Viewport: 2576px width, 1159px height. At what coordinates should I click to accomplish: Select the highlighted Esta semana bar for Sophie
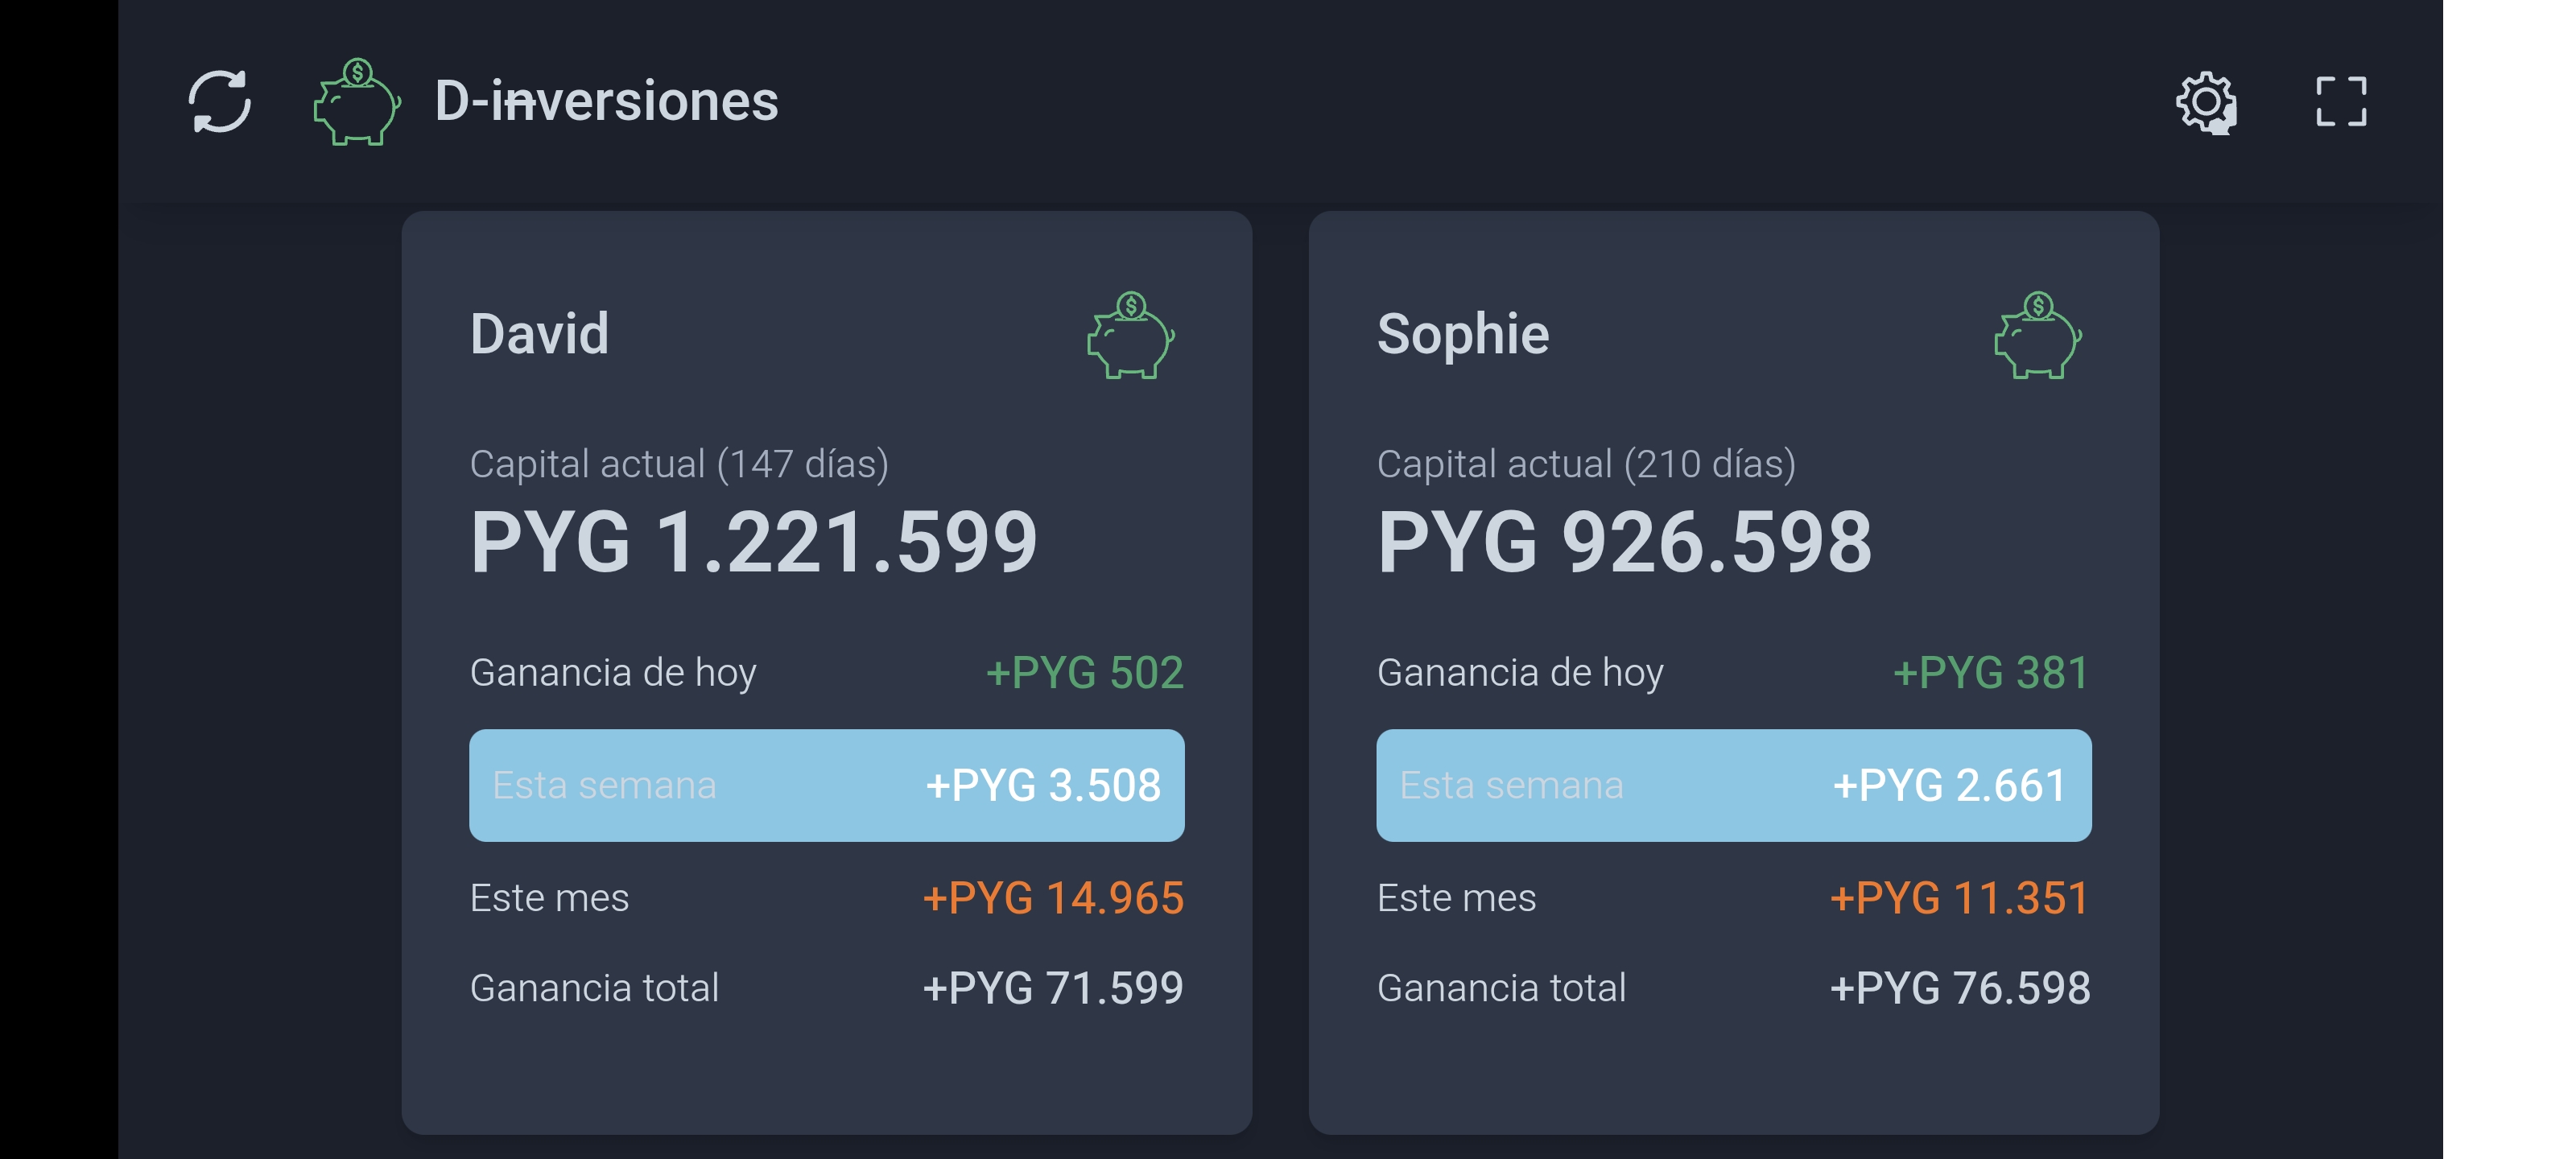click(1733, 785)
